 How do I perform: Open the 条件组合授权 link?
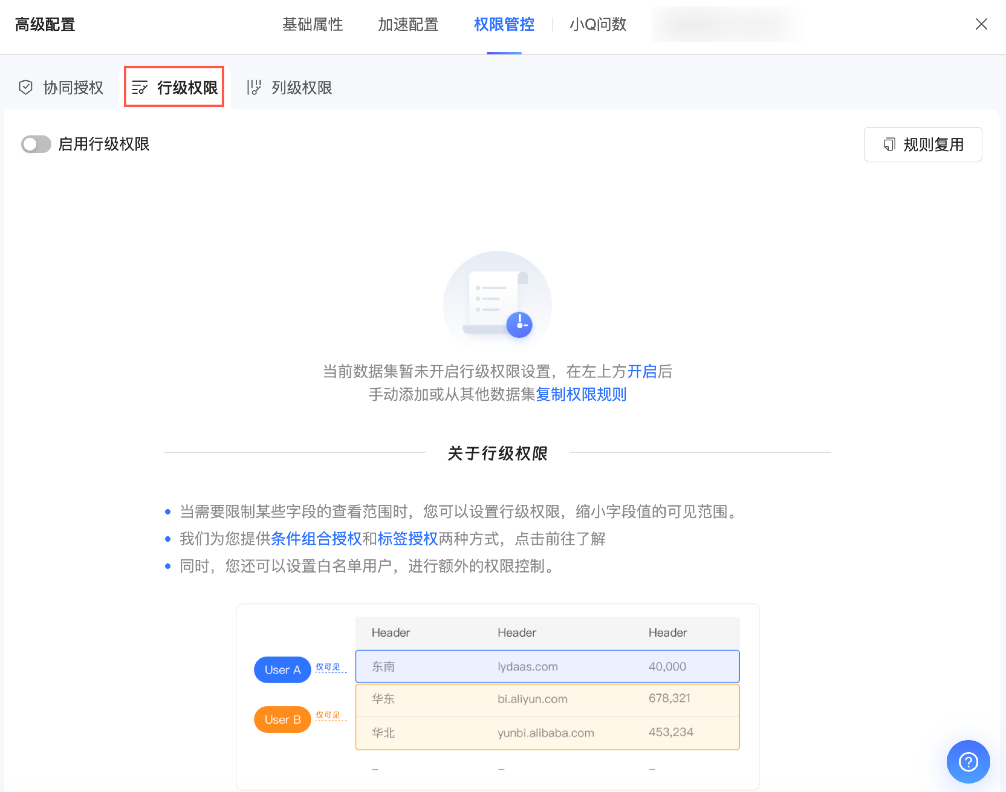[316, 538]
